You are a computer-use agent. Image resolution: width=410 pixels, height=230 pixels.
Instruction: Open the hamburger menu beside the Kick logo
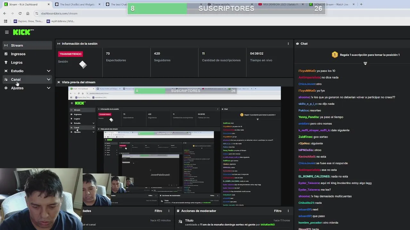7,32
